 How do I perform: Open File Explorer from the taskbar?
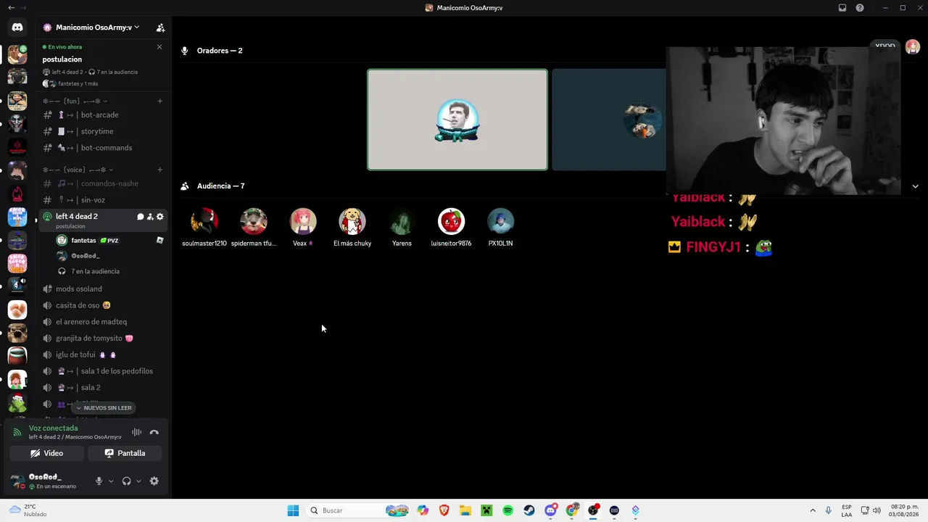click(465, 510)
